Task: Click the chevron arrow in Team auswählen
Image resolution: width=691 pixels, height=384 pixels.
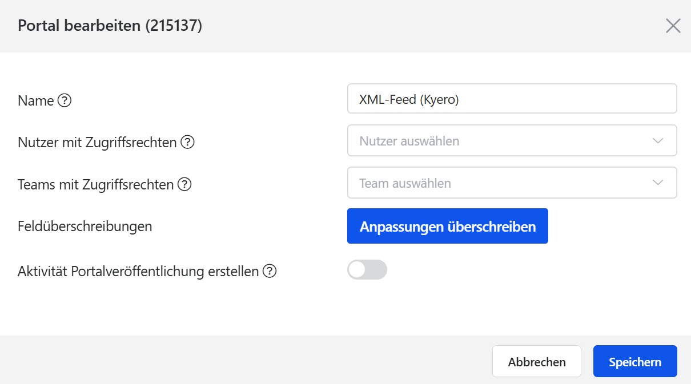Action: tap(658, 183)
